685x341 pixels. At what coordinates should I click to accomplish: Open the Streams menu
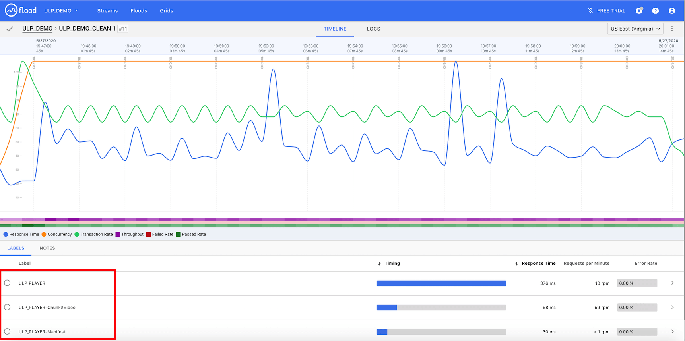[107, 11]
